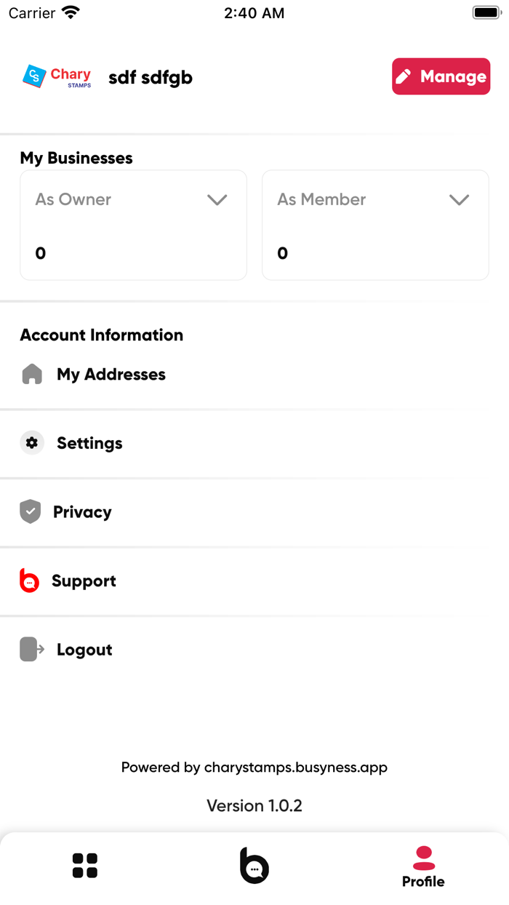Open the charystamps.busyness.app link
This screenshot has height=905, width=509.
[x=295, y=768]
